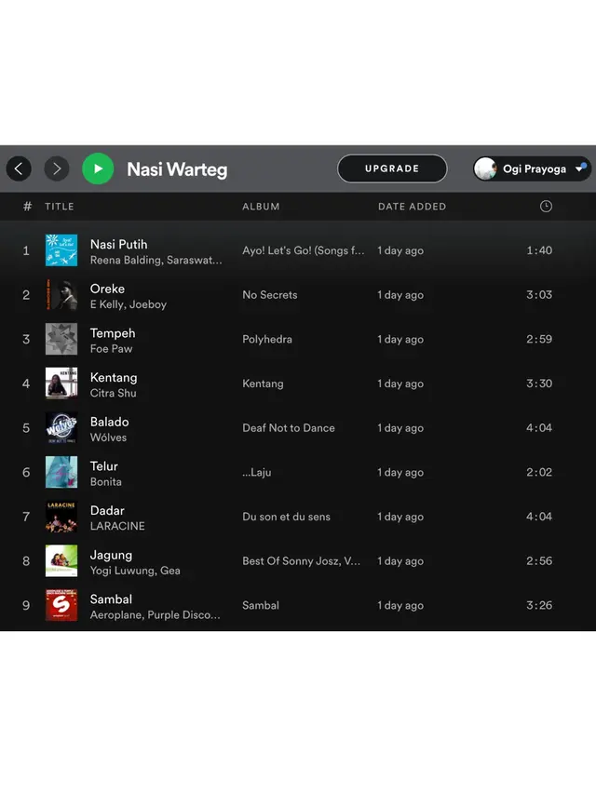Screen dimensions: 596x794
Task: Click the Upgrade button
Action: tap(392, 168)
